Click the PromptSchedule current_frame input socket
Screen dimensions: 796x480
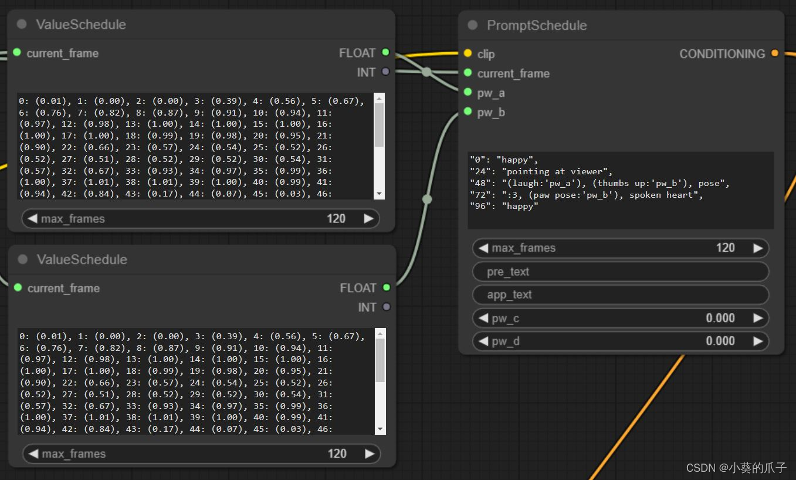click(468, 73)
